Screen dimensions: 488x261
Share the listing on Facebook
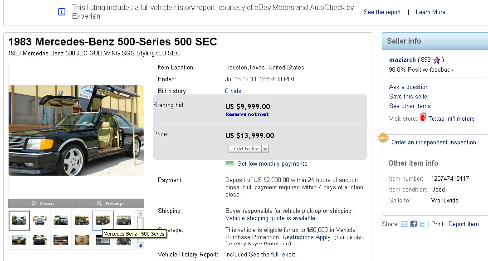[414, 224]
